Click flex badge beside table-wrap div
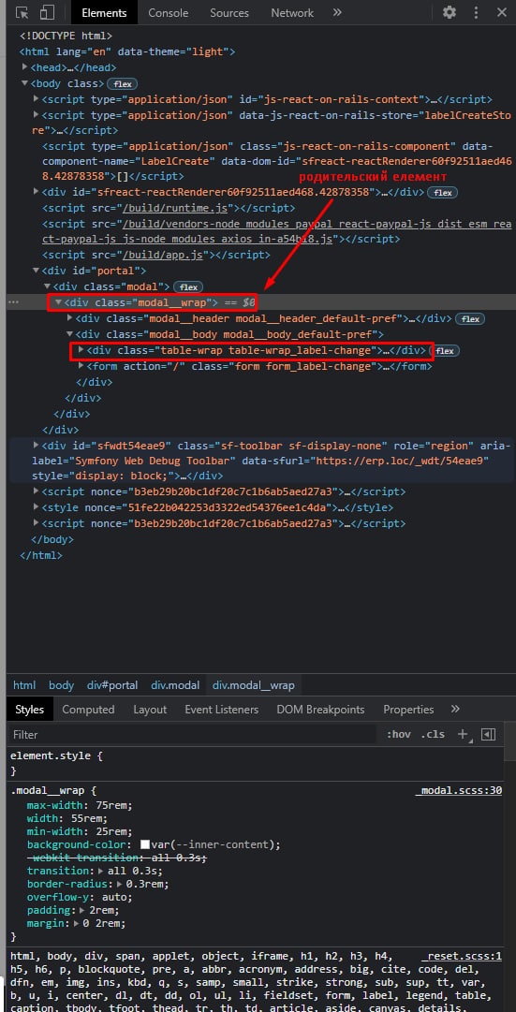The image size is (516, 1012). [x=444, y=350]
